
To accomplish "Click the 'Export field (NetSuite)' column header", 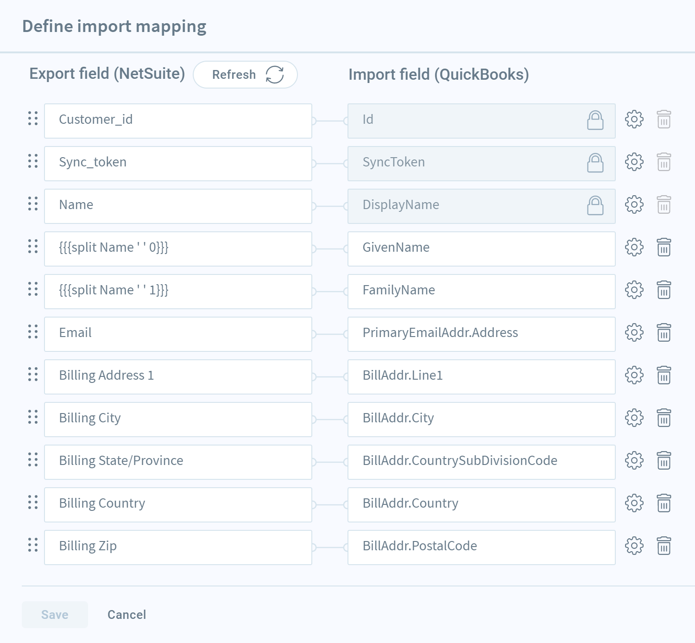I will (107, 74).
